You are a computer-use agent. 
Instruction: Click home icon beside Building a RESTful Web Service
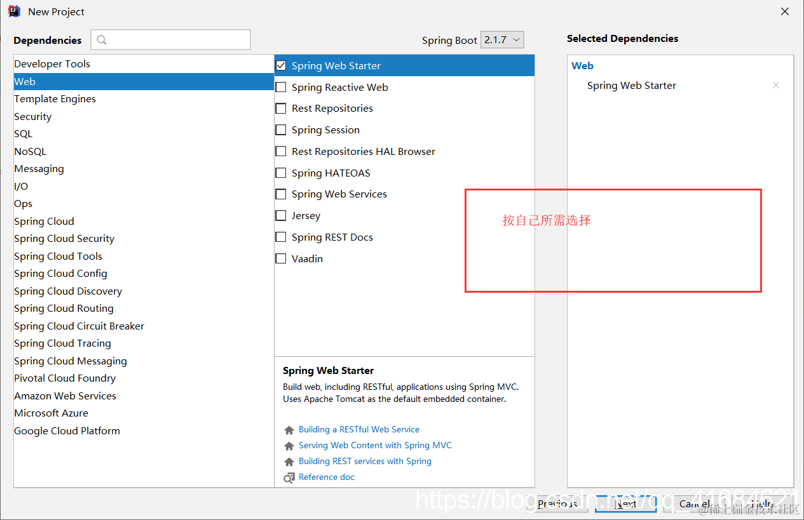[x=289, y=430]
